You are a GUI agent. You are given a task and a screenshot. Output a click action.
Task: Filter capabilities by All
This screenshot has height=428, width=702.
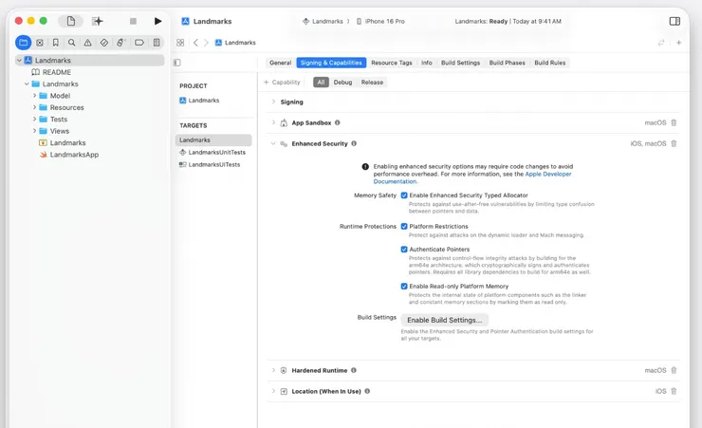tap(321, 83)
